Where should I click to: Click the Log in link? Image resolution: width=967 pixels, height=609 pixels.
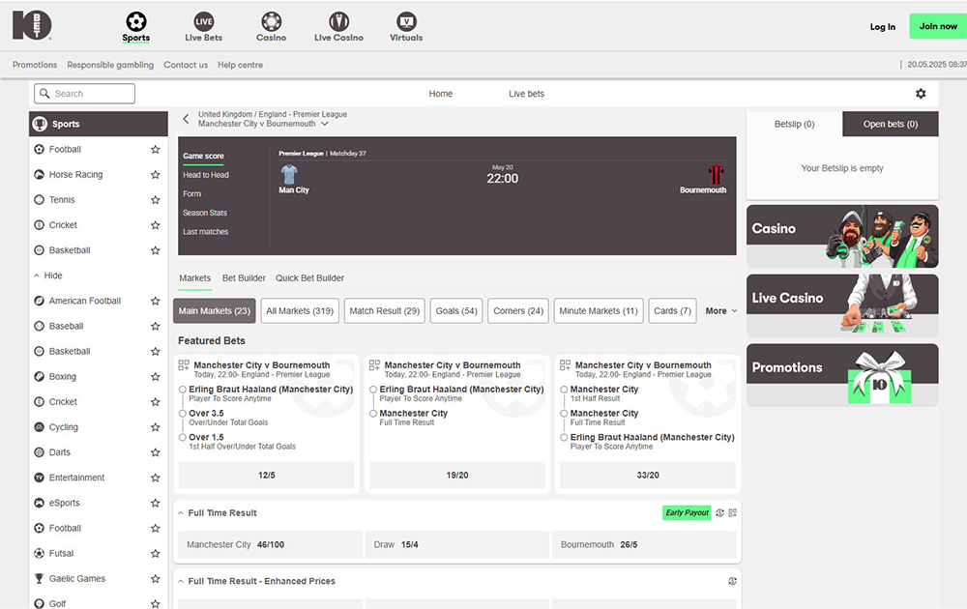(883, 26)
